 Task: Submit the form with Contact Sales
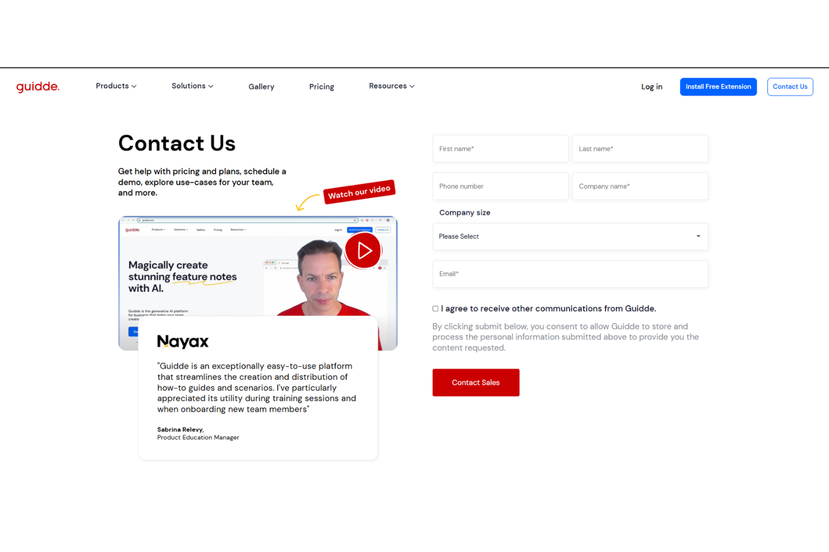tap(476, 383)
